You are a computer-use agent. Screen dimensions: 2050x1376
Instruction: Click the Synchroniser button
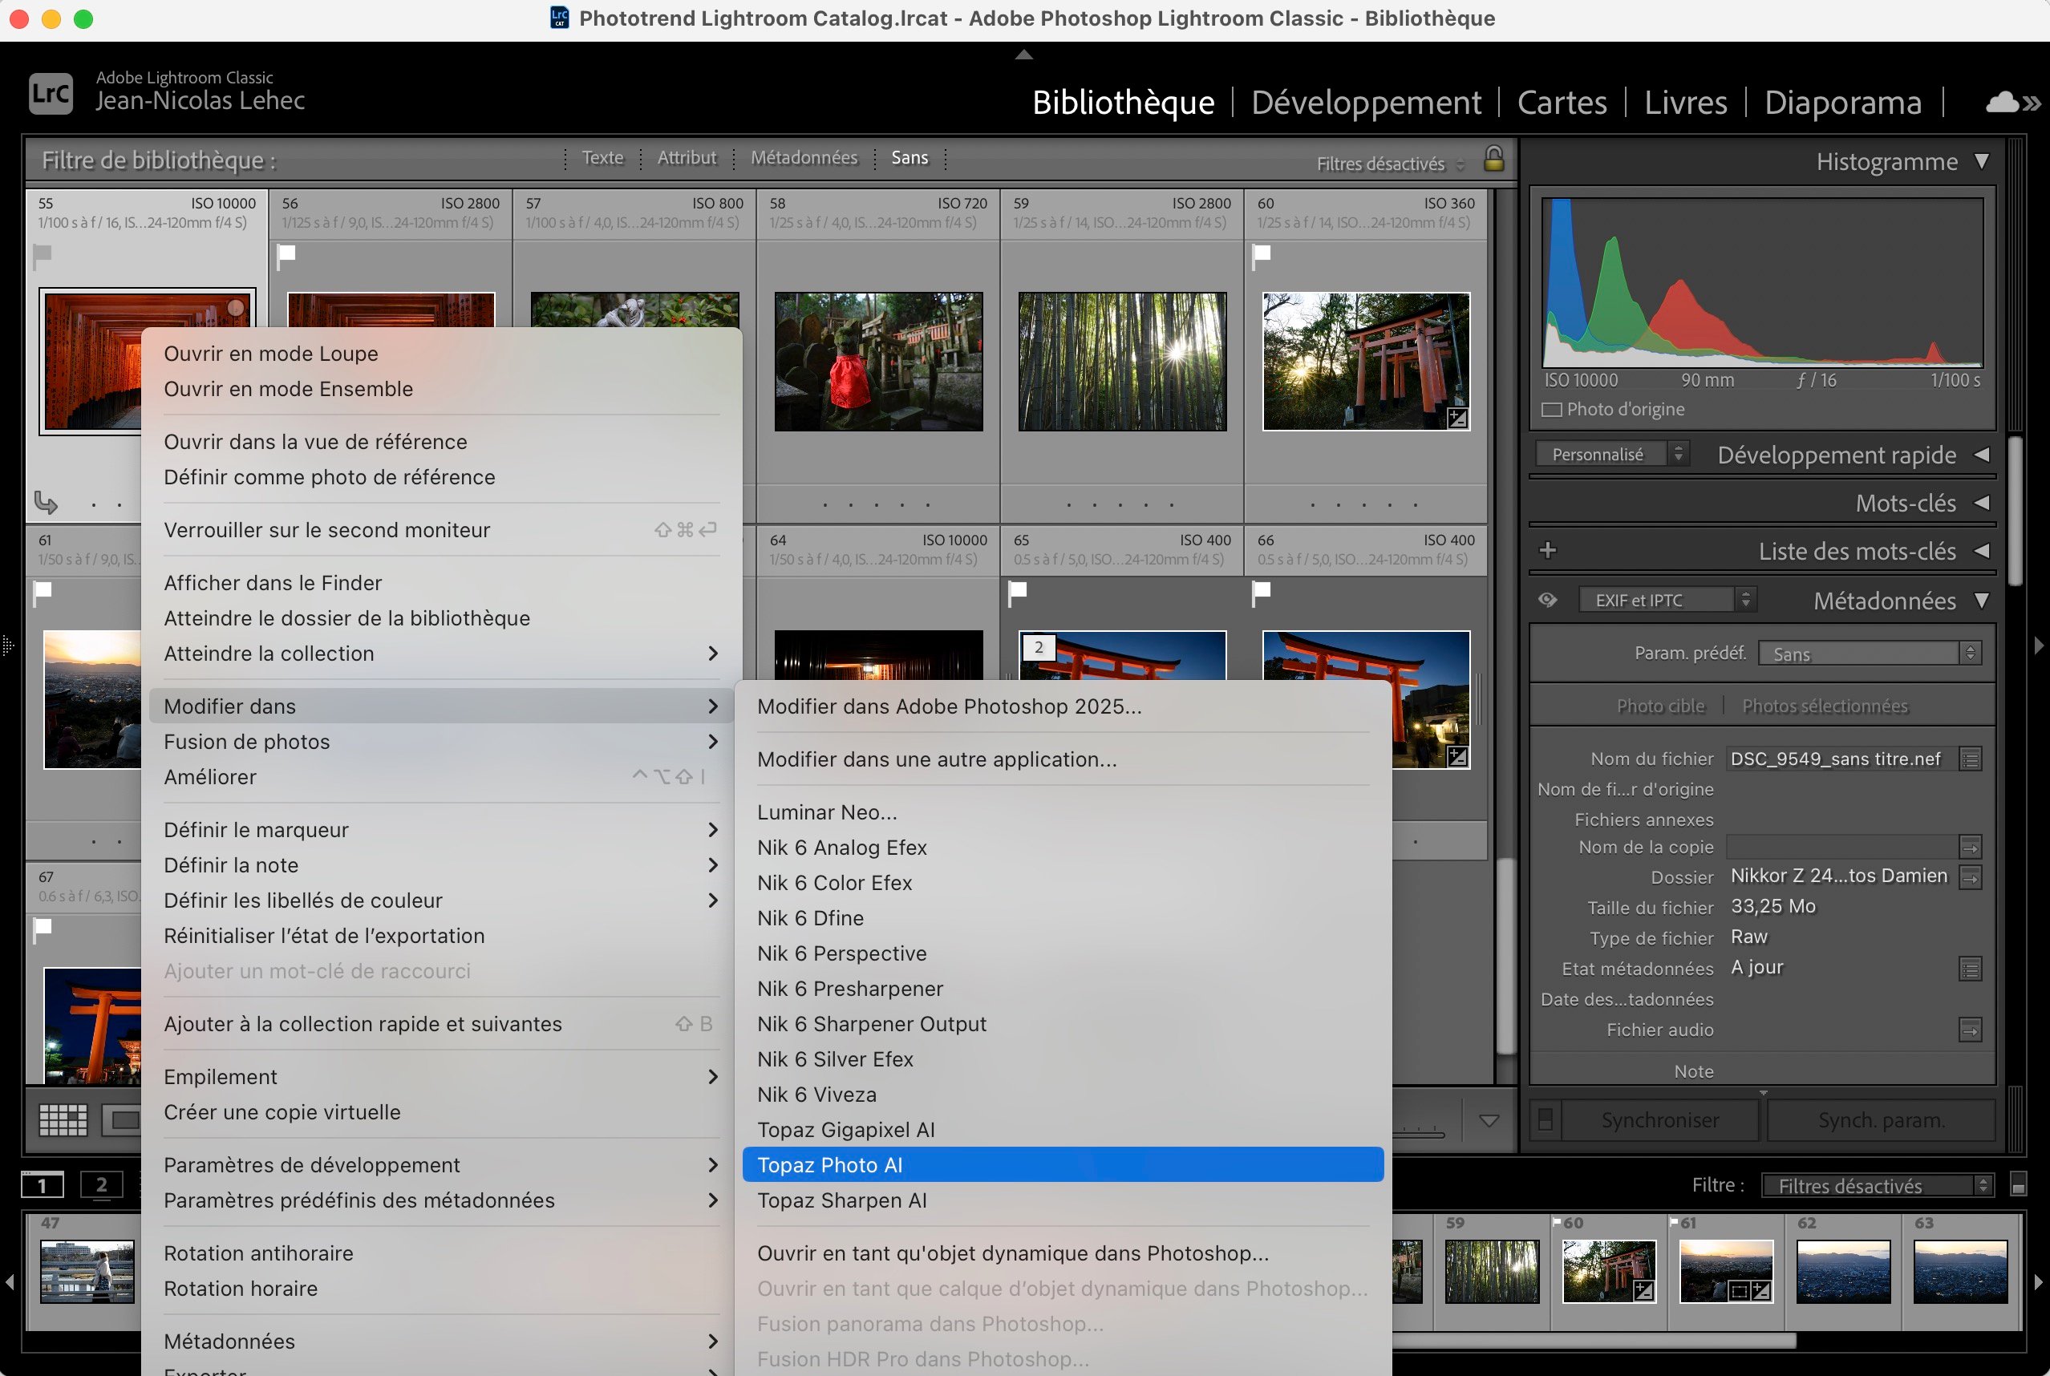point(1659,1119)
